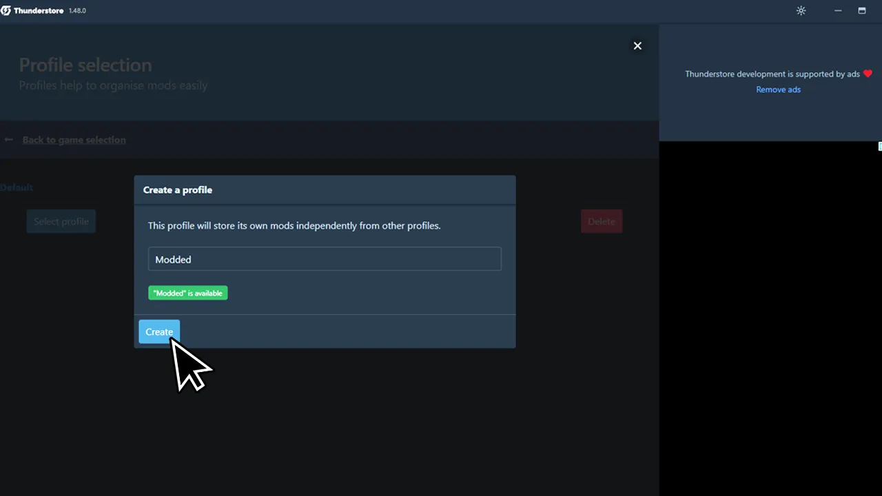Click the green Modded is available badge
The image size is (882, 496).
[x=187, y=293]
